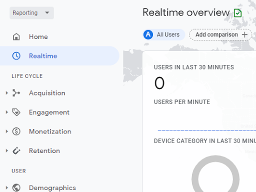The width and height of the screenshot is (256, 192).
Task: Select Realtime in the sidebar
Action: [x=59, y=56]
